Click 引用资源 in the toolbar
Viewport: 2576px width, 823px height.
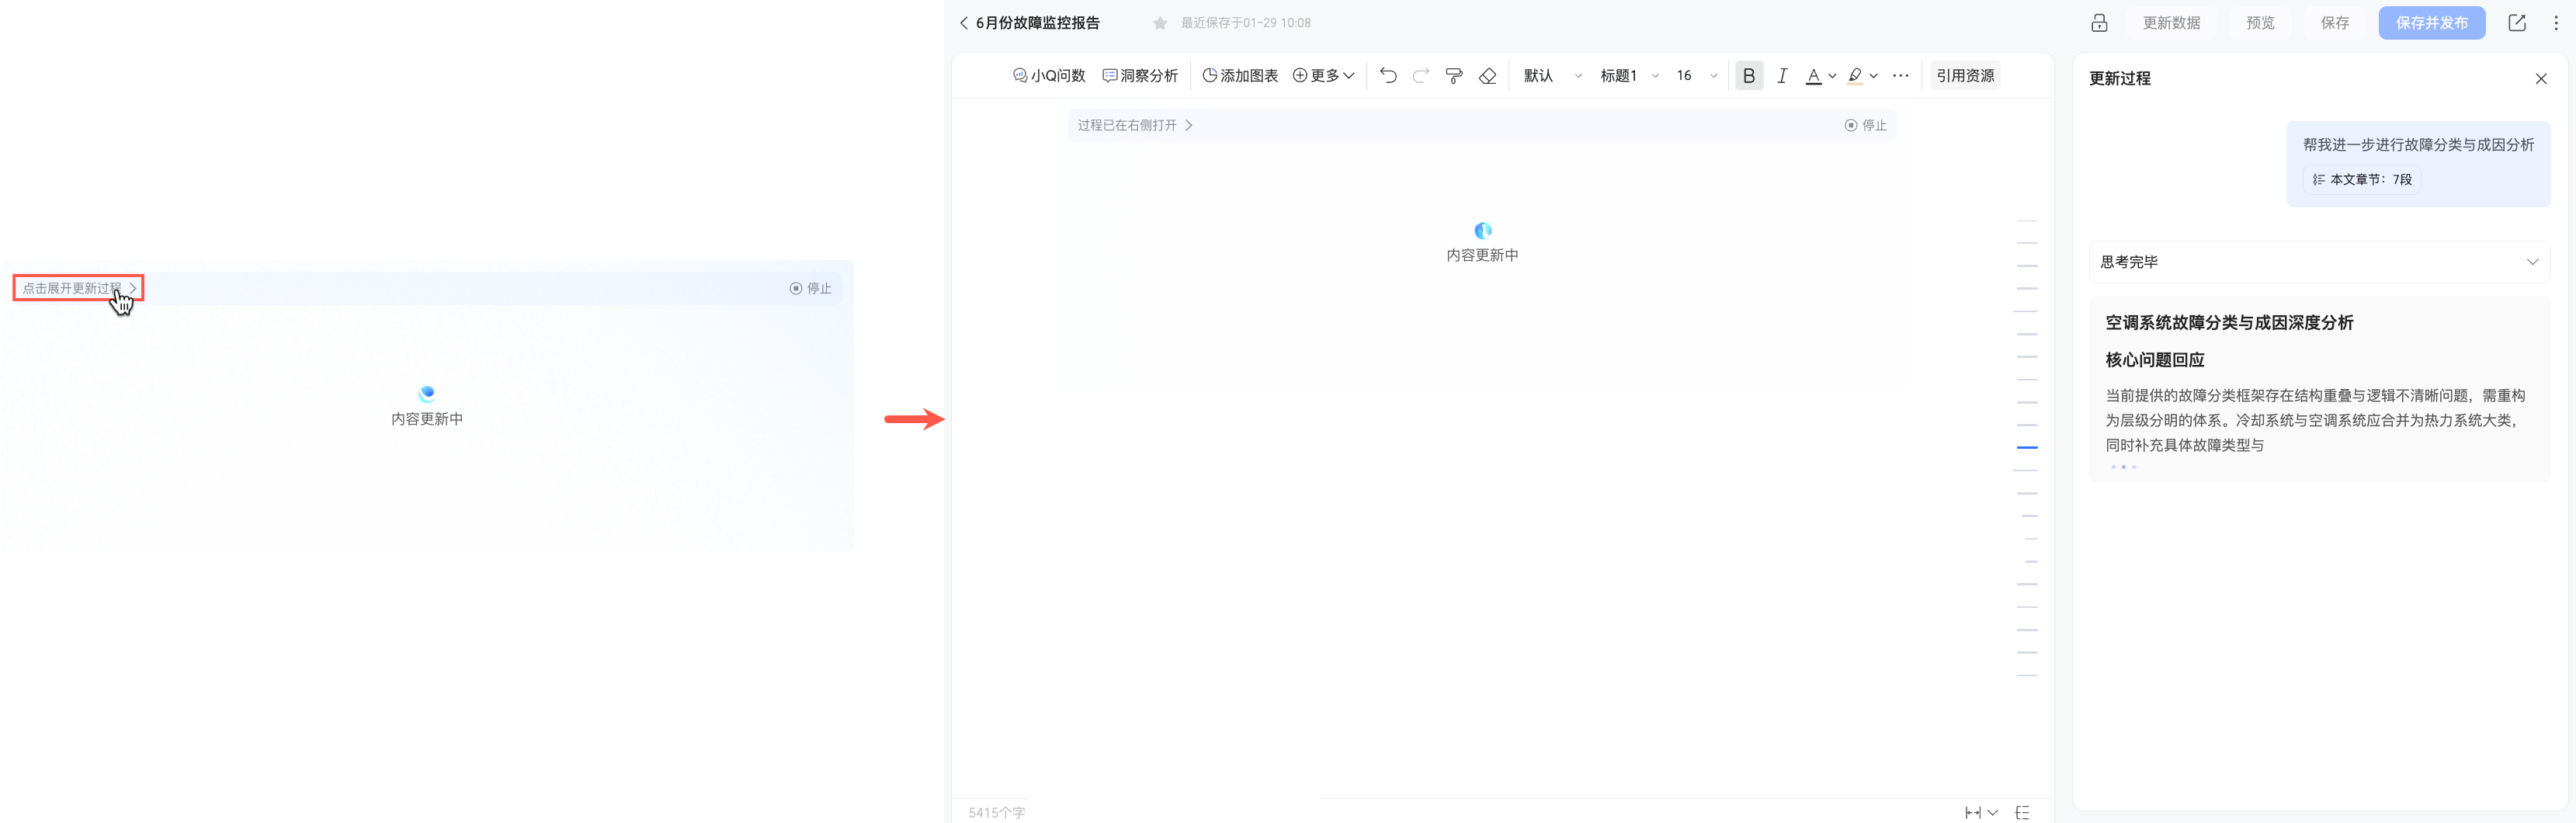[x=1964, y=75]
